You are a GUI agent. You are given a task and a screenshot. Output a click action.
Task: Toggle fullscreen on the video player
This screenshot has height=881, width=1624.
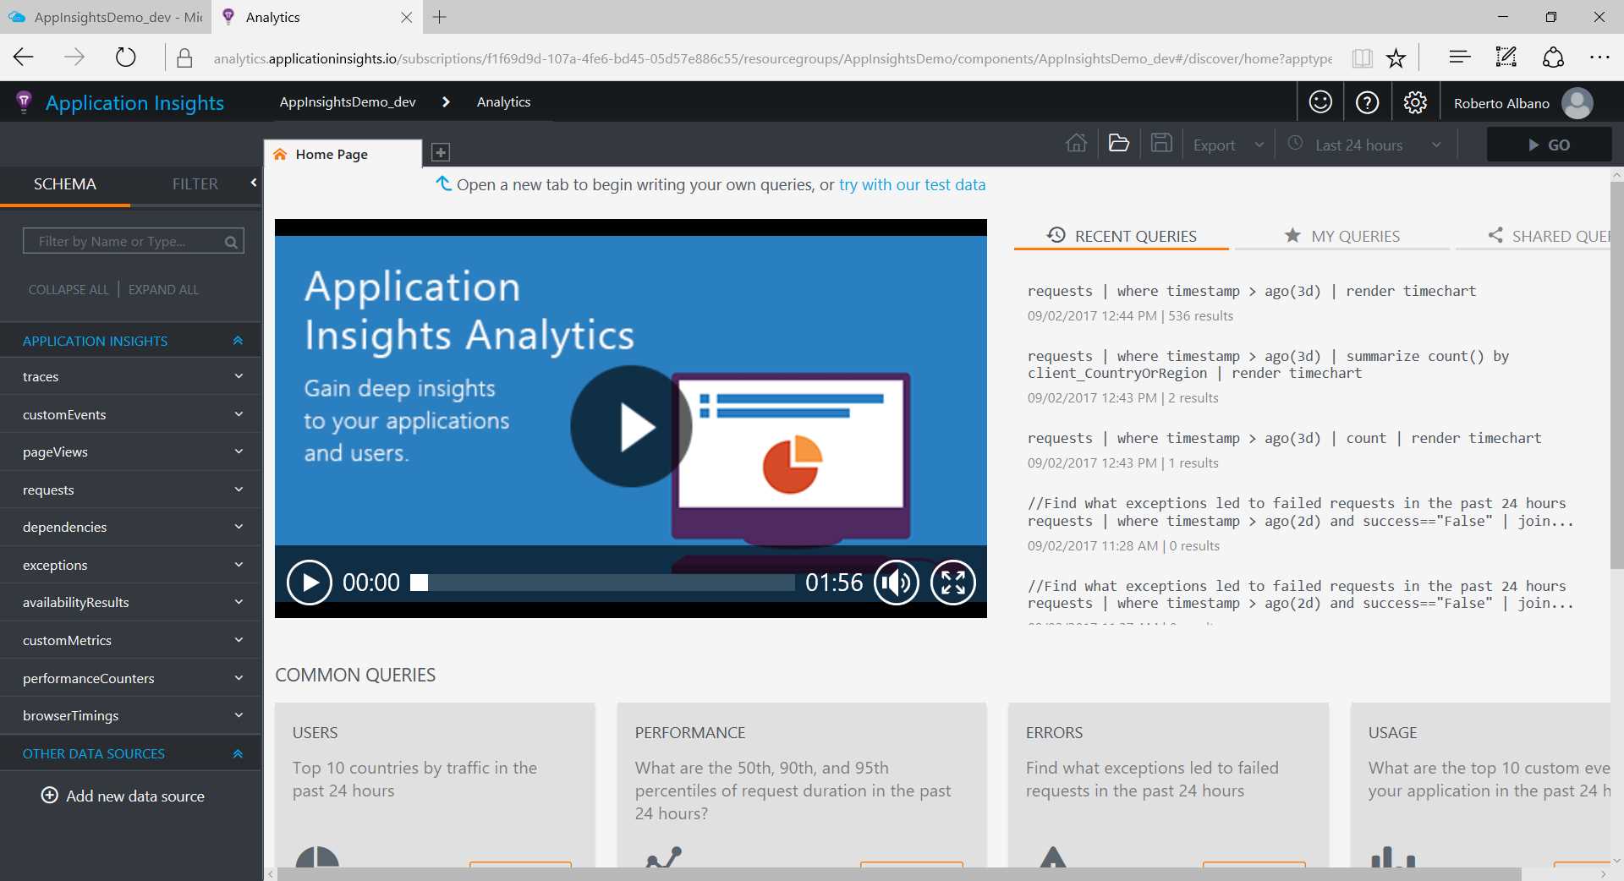pos(953,583)
